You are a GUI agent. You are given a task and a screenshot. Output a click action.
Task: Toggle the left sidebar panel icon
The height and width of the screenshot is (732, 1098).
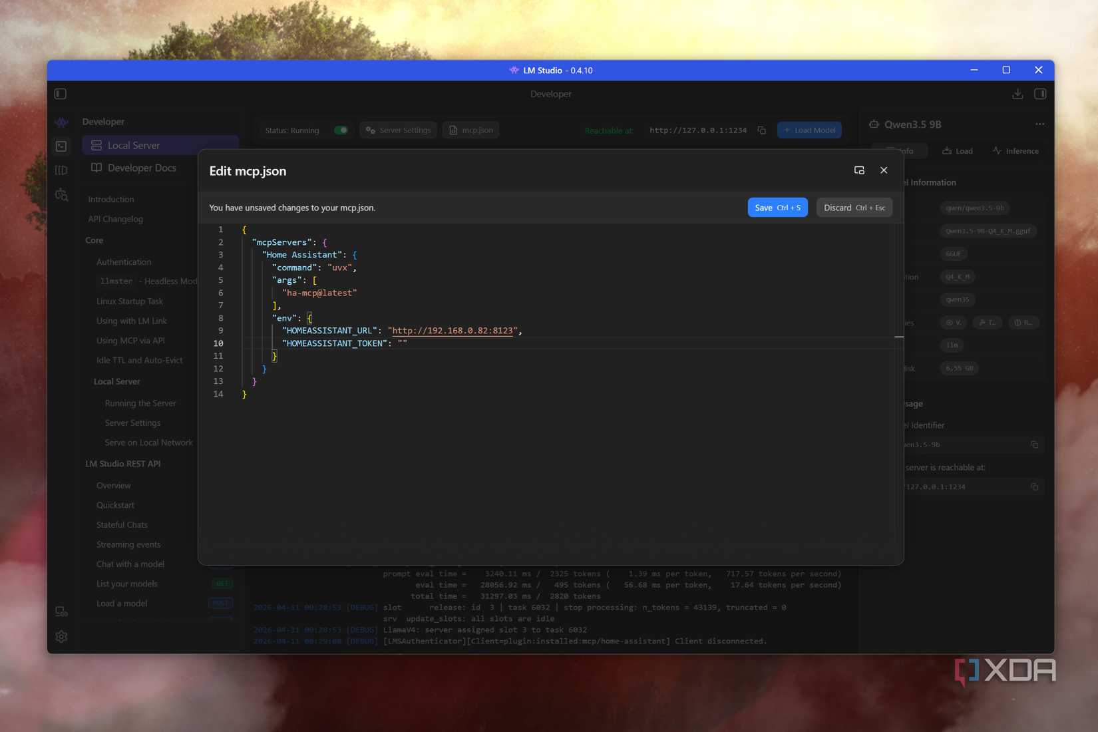(x=61, y=94)
